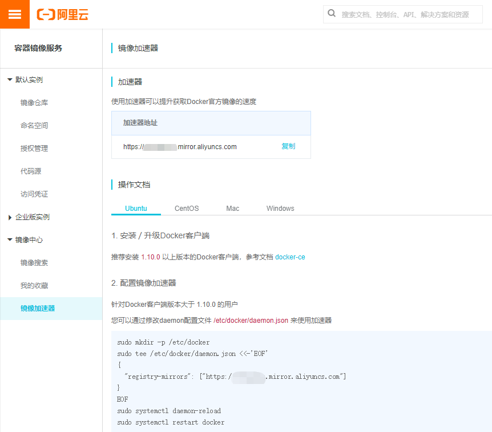Screen dimensions: 492x432
Task: Click the accelerator URL mirror.aliyuncs.com
Action: tap(180, 147)
